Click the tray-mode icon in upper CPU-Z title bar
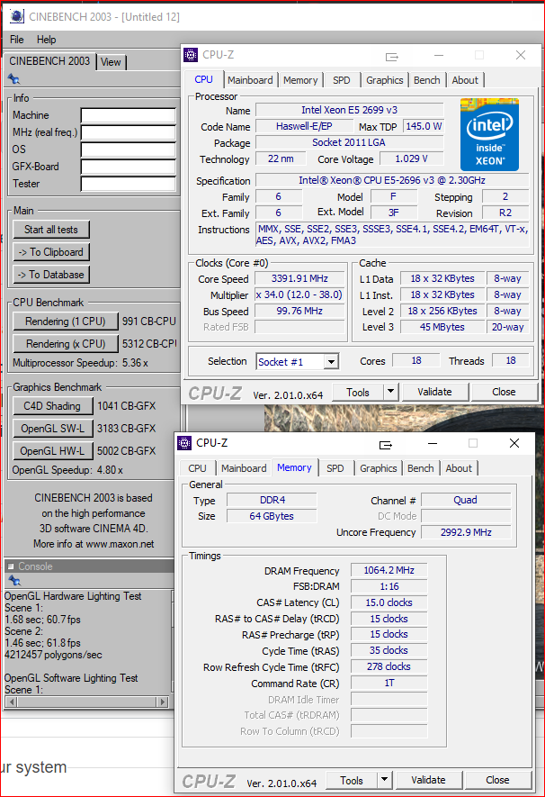 tap(392, 57)
